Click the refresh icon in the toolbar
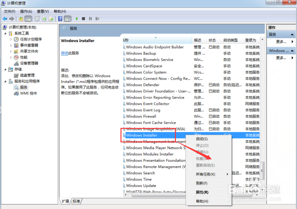Screen dimensions: 297x209 (x=45, y=19)
